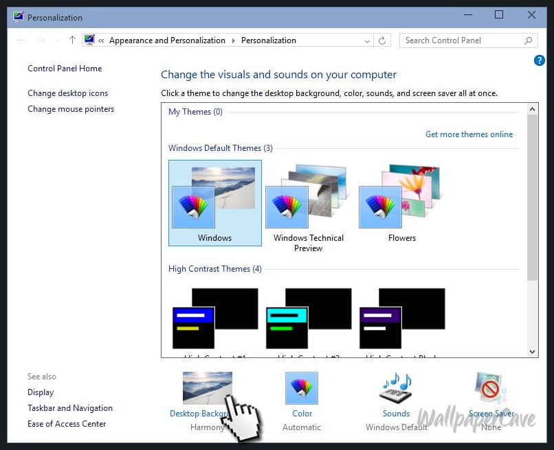
Task: Click the theme list scroll down arrow
Action: [x=533, y=352]
